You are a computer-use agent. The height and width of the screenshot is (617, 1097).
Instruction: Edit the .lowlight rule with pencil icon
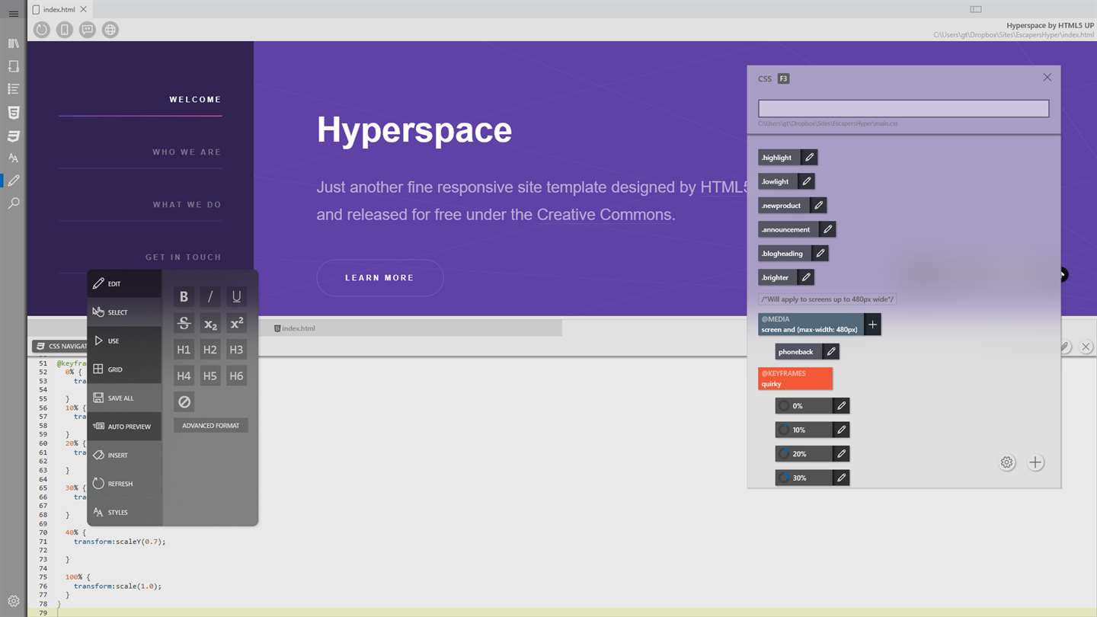click(x=806, y=181)
